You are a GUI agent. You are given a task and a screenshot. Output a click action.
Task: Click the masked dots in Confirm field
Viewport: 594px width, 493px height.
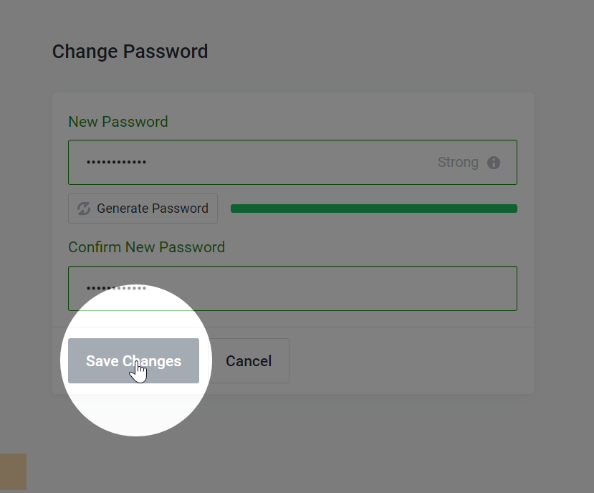coord(116,288)
